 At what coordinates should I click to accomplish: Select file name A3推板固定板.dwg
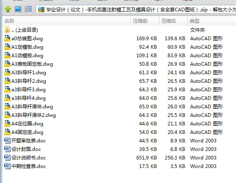click(32, 64)
